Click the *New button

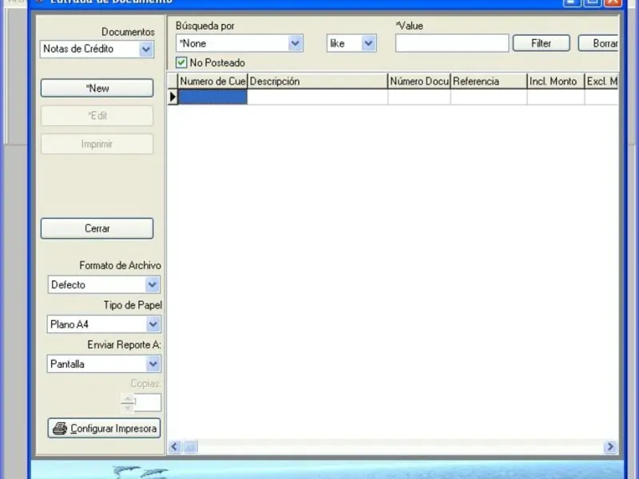(x=97, y=88)
